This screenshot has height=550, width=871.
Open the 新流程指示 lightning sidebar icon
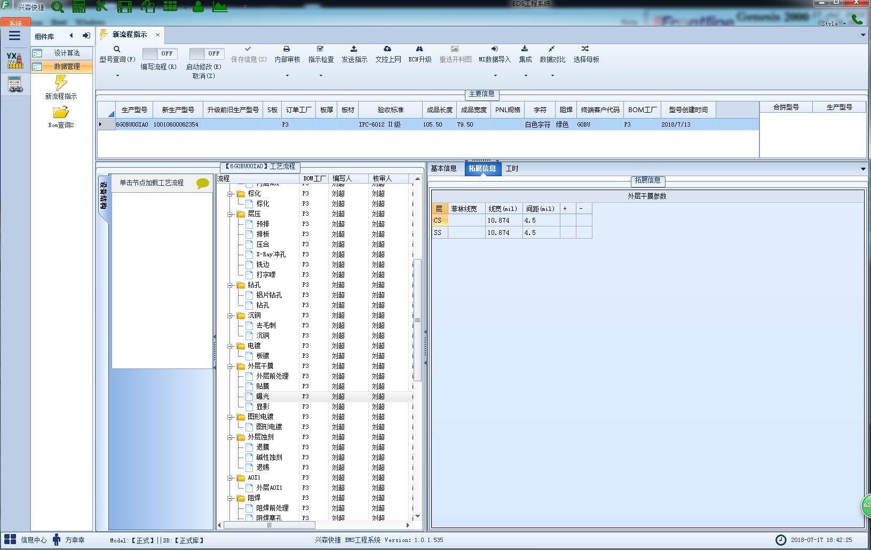tap(61, 83)
